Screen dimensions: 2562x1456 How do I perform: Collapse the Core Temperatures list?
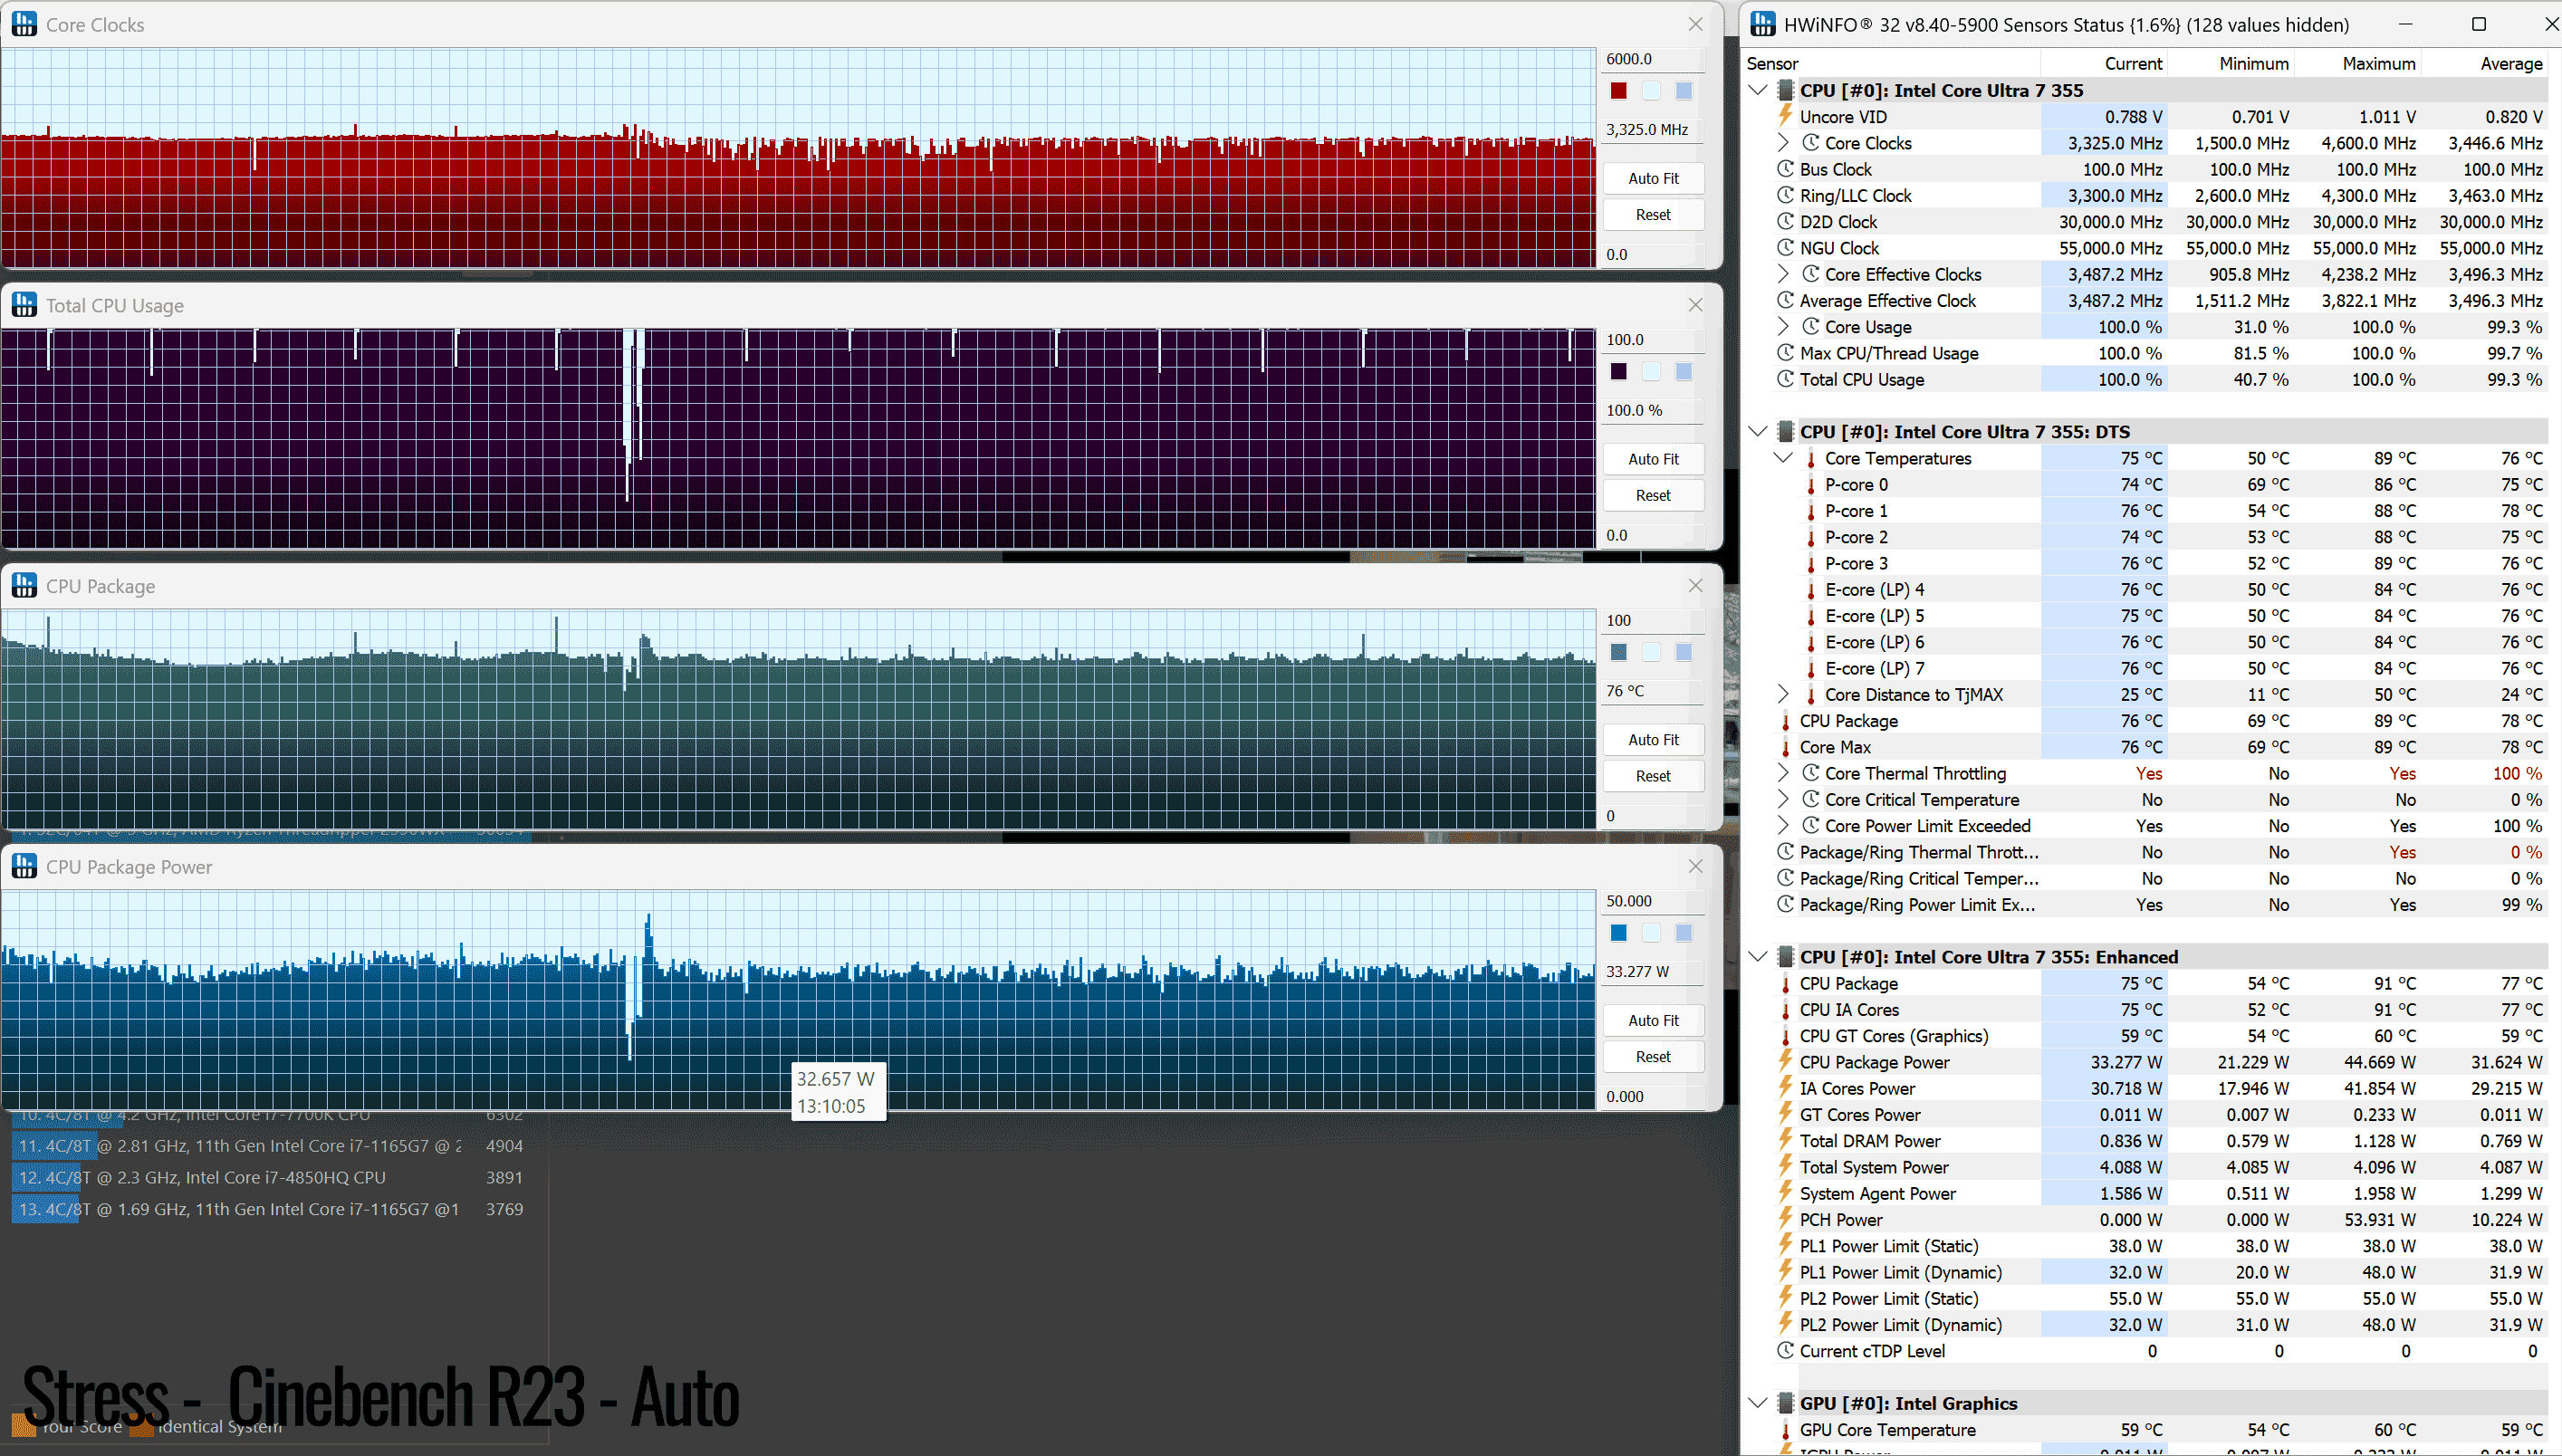point(1783,458)
